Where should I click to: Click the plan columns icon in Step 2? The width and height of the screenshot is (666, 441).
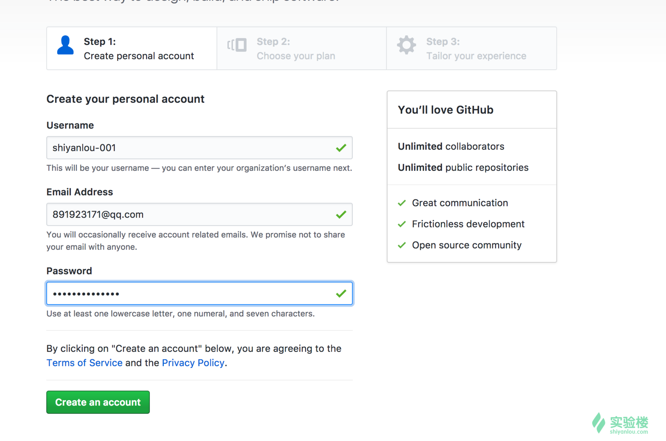[237, 45]
